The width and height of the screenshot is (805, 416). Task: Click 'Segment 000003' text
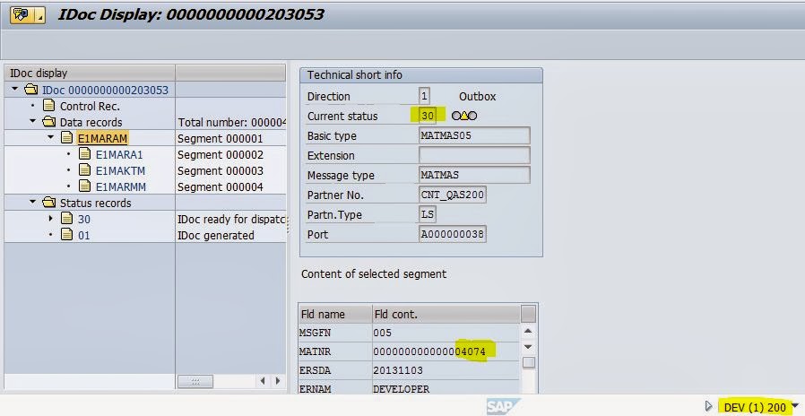[x=221, y=170]
